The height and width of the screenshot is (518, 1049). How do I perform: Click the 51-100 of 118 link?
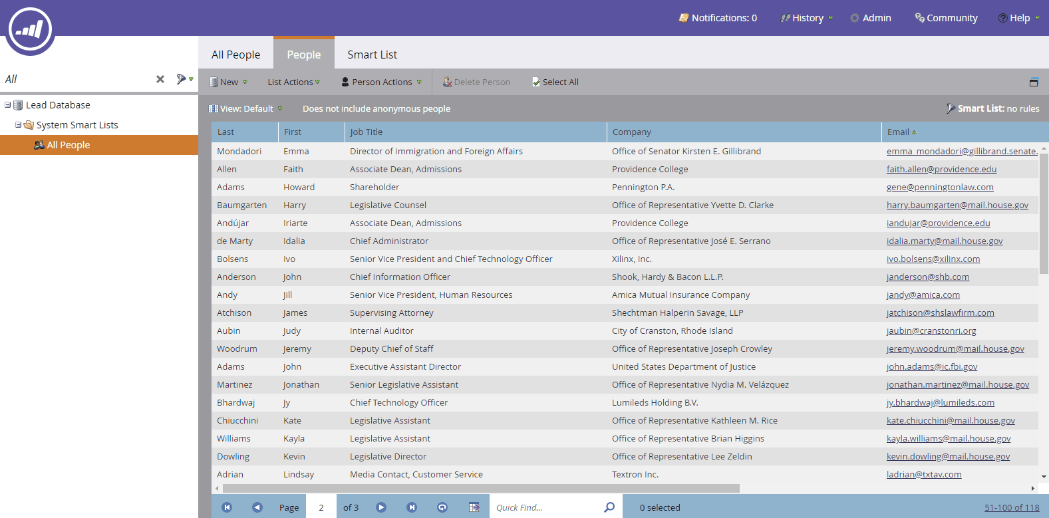point(1012,507)
